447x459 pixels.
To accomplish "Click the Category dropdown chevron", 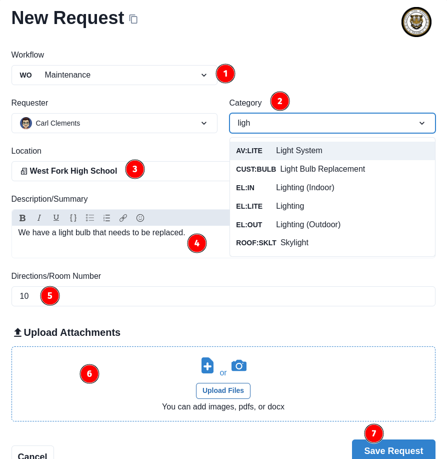I will coord(422,123).
